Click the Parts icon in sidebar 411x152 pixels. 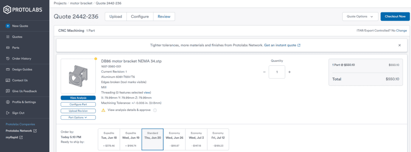8,48
